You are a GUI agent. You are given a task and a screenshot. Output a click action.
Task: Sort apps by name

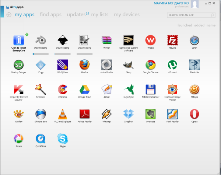[x=211, y=25]
